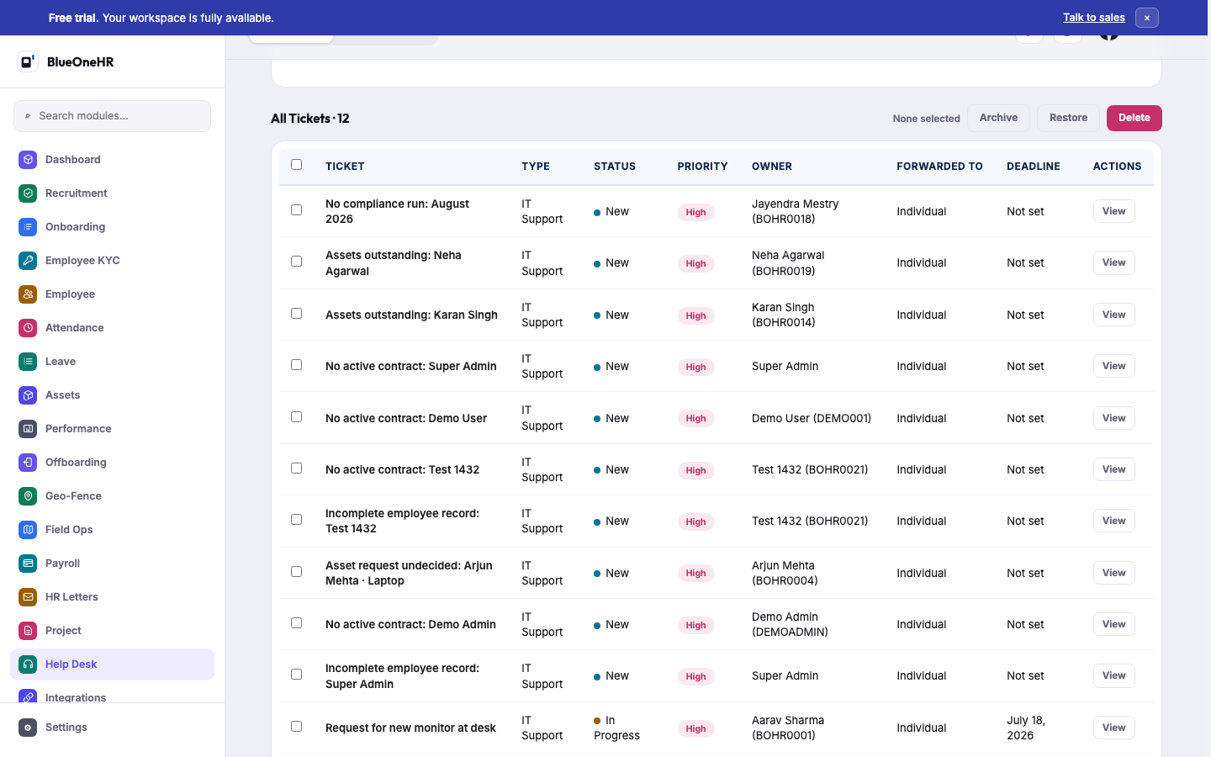Check the No active contract Demo User row
Viewport: 1211px width, 757px height.
tap(296, 417)
